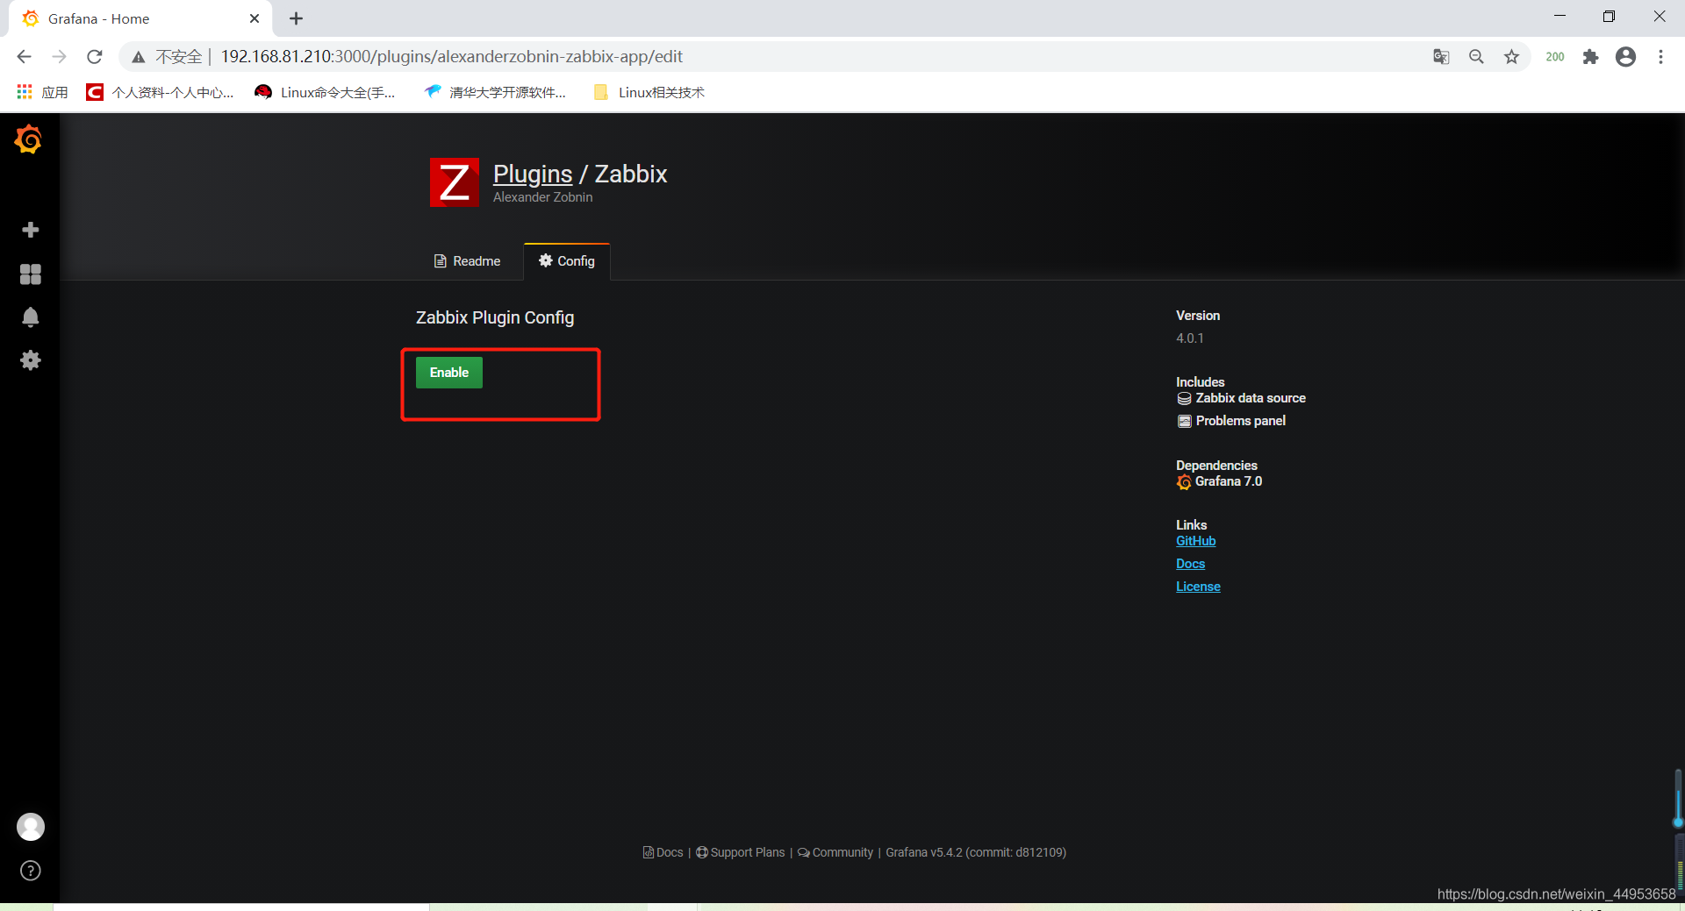Image resolution: width=1685 pixels, height=911 pixels.
Task: Open the GitHub link
Action: tap(1196, 541)
